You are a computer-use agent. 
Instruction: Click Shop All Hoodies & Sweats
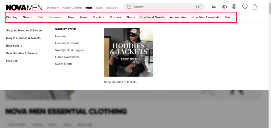click(x=24, y=31)
